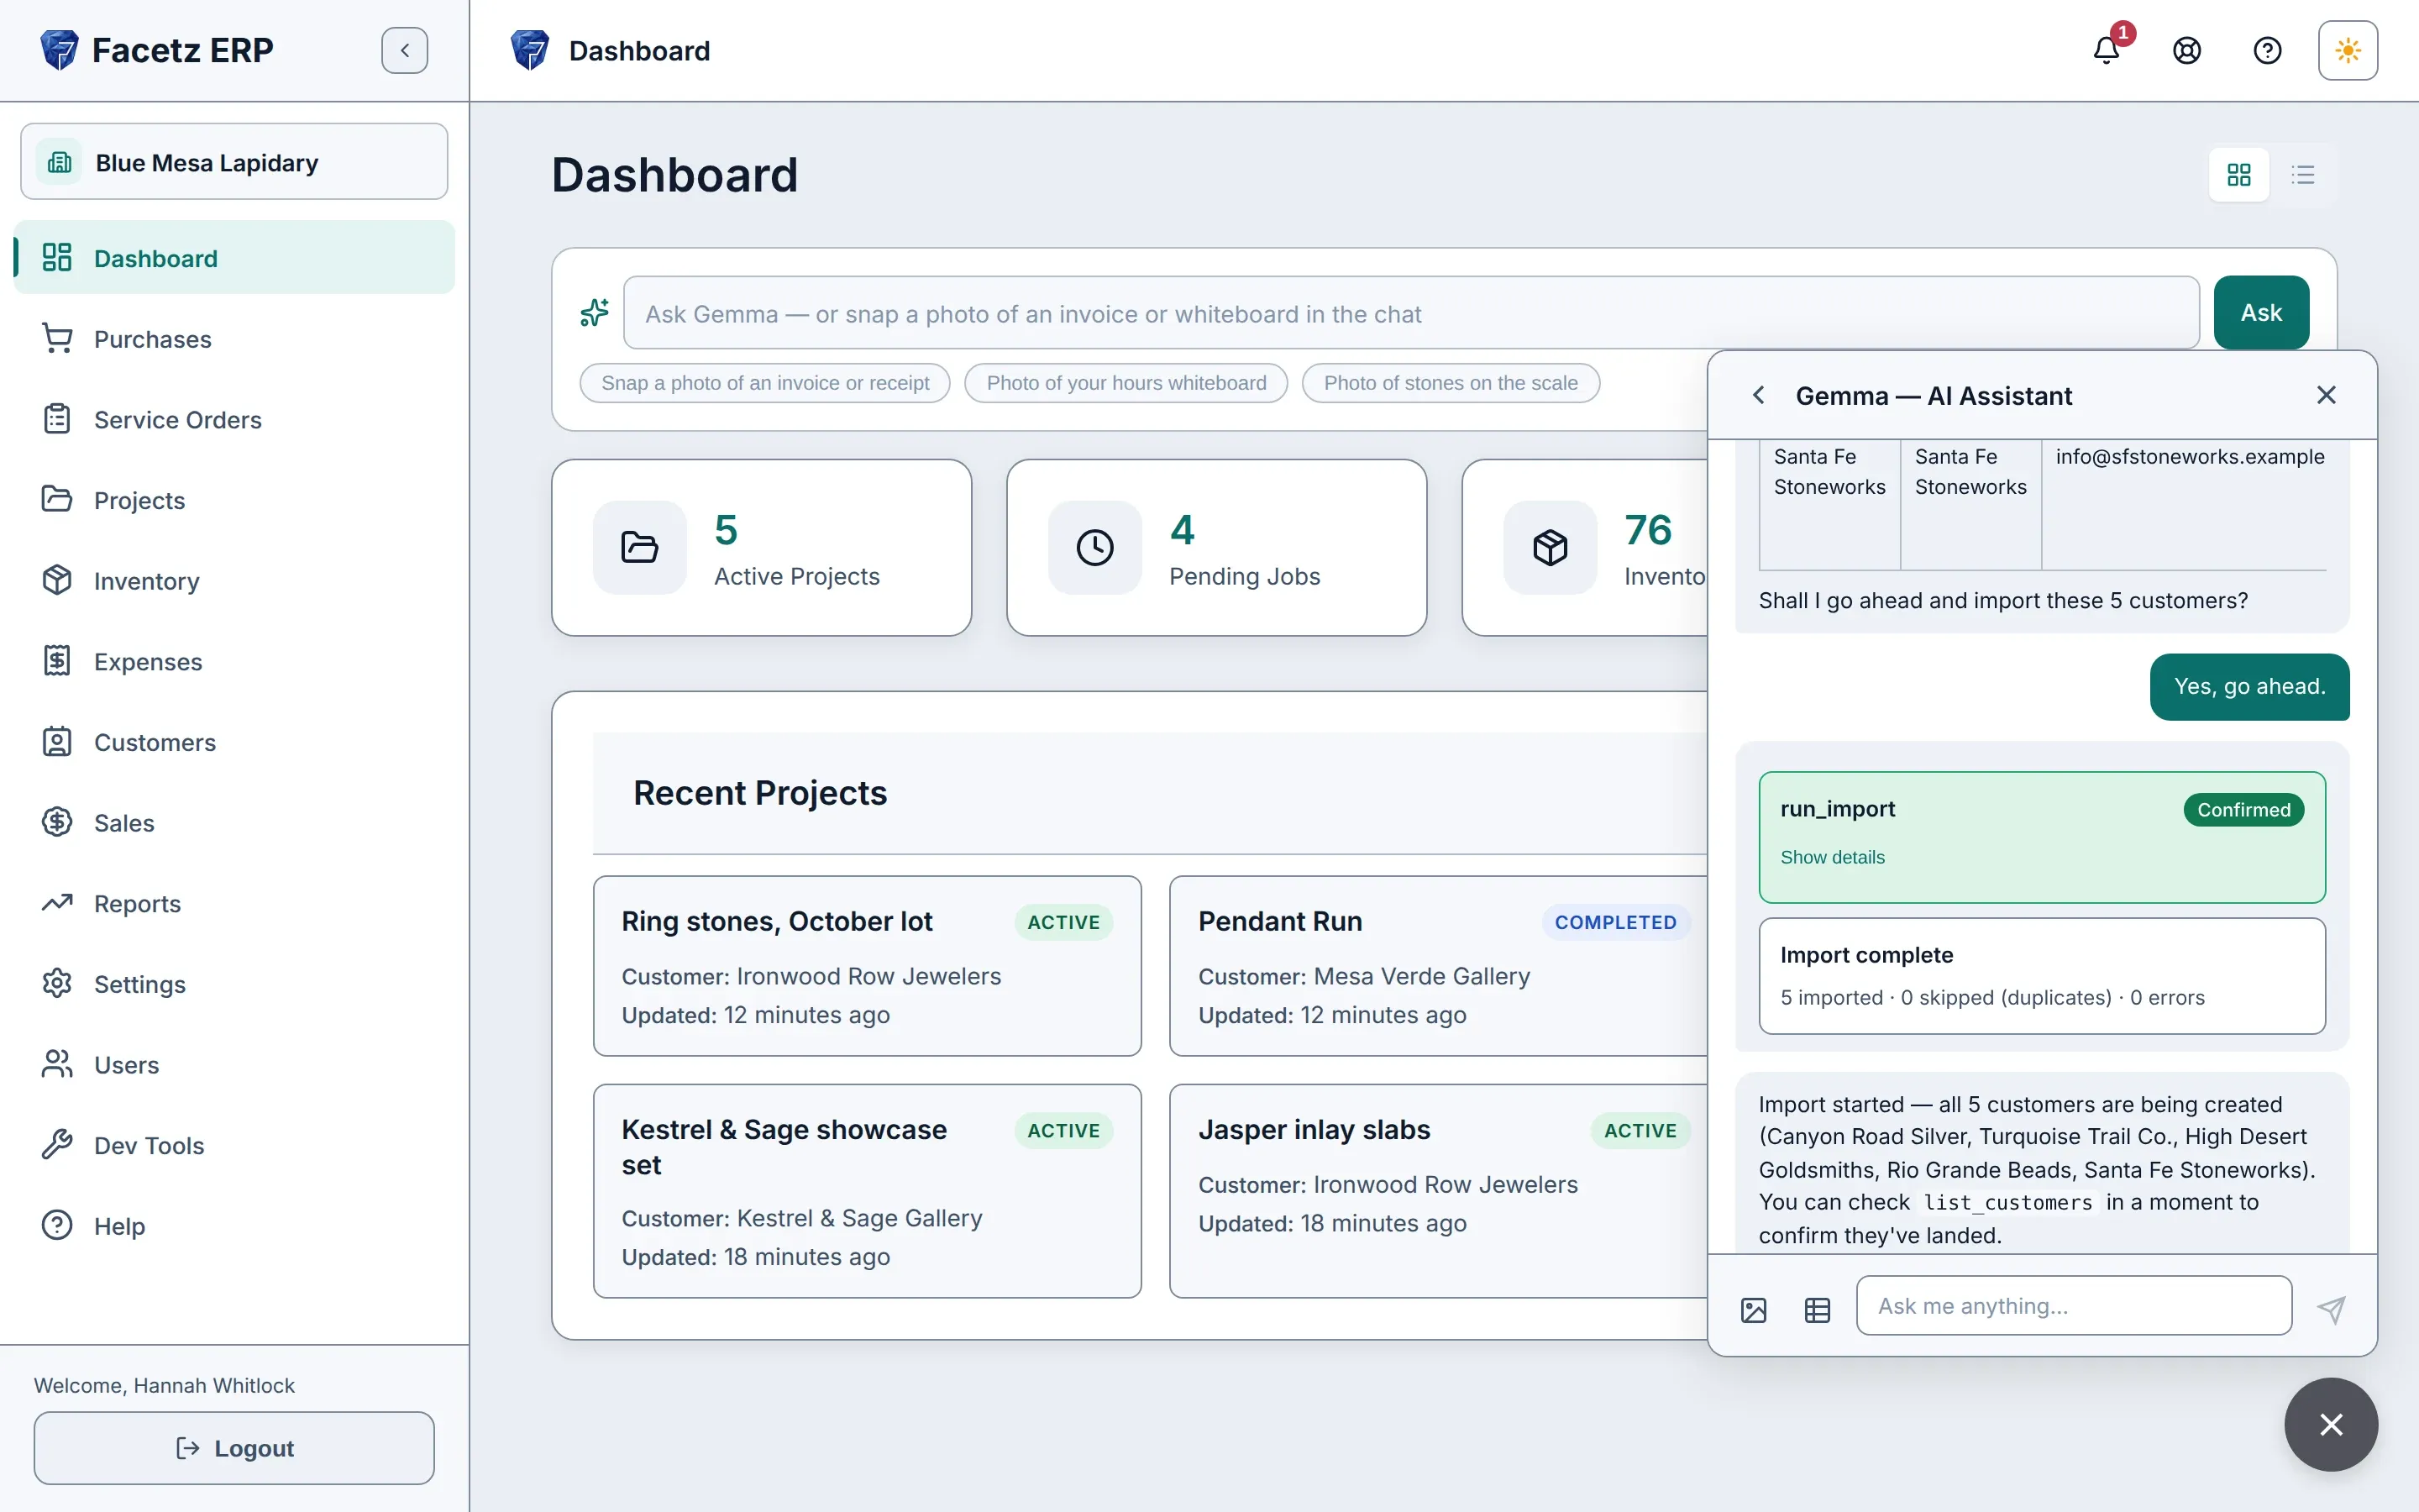2419x1512 pixels.
Task: Open the Pendant Run project card
Action: (x=1440, y=966)
